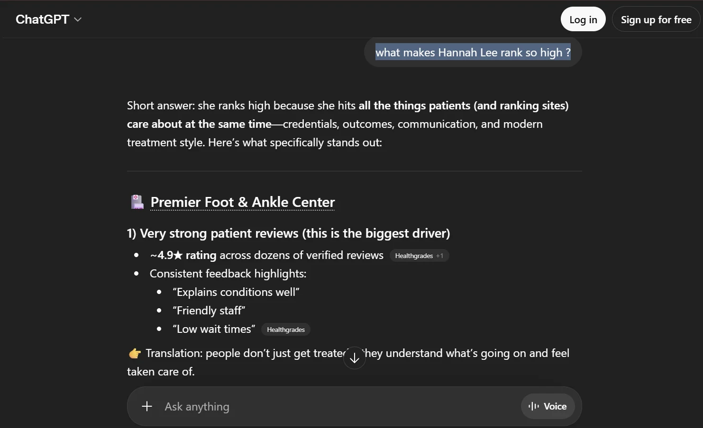Screen dimensions: 703x428
Task: Click the "Friendly staff" bullet text
Action: pyautogui.click(x=209, y=311)
